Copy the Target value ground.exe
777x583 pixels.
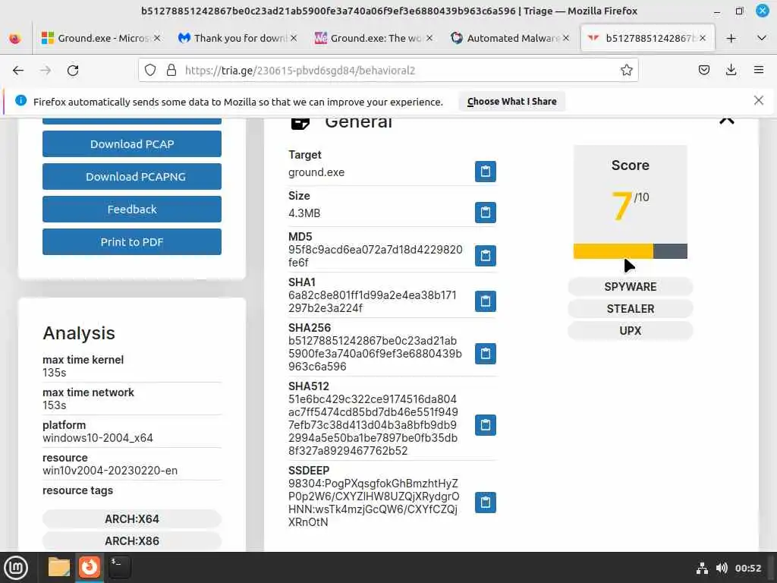(485, 172)
